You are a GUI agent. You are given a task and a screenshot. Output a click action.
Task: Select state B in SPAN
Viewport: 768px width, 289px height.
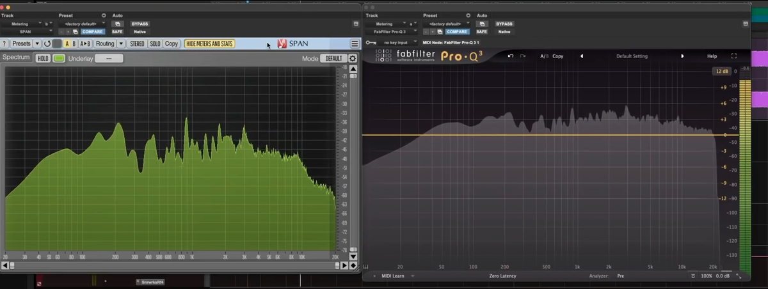click(x=74, y=43)
